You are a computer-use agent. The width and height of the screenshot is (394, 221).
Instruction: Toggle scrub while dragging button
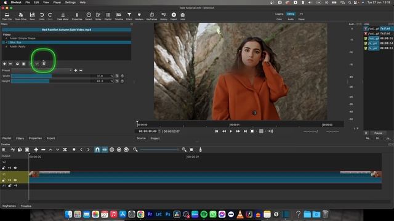point(105,150)
